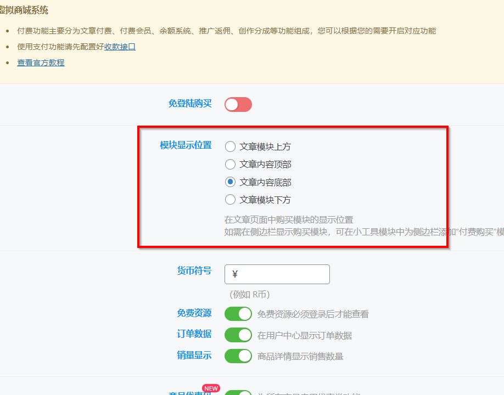Switch off the 销量显示 toggle
The image size is (504, 395).
click(238, 356)
